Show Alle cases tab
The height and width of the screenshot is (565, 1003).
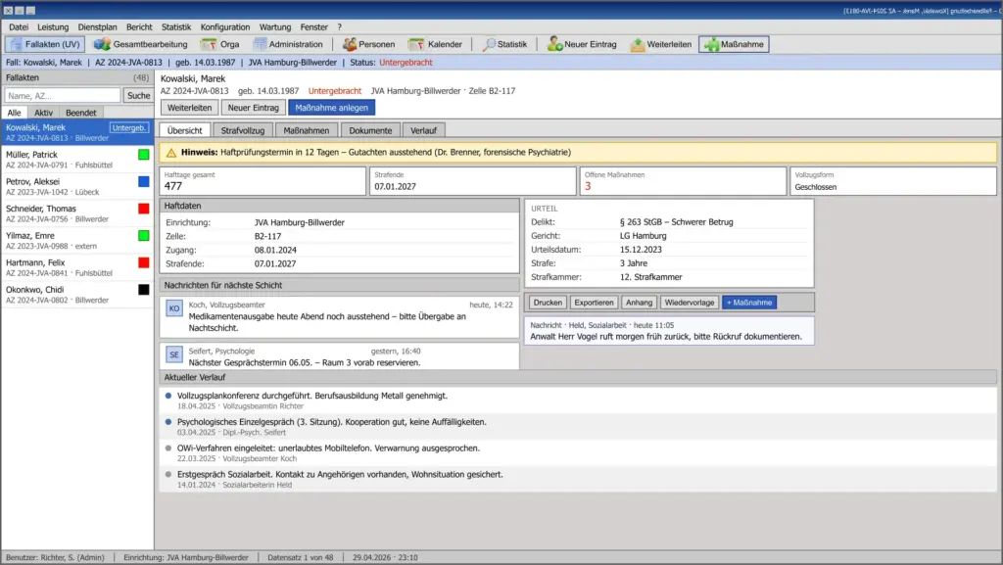tap(14, 113)
